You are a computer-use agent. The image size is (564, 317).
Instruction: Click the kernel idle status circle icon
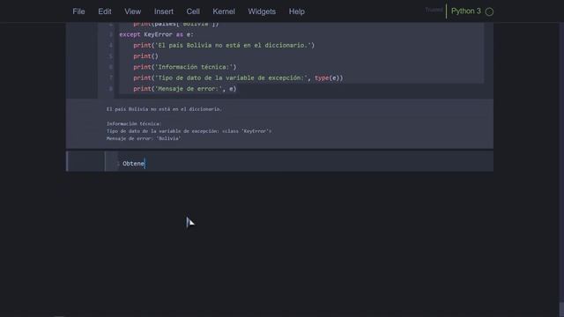(x=489, y=11)
